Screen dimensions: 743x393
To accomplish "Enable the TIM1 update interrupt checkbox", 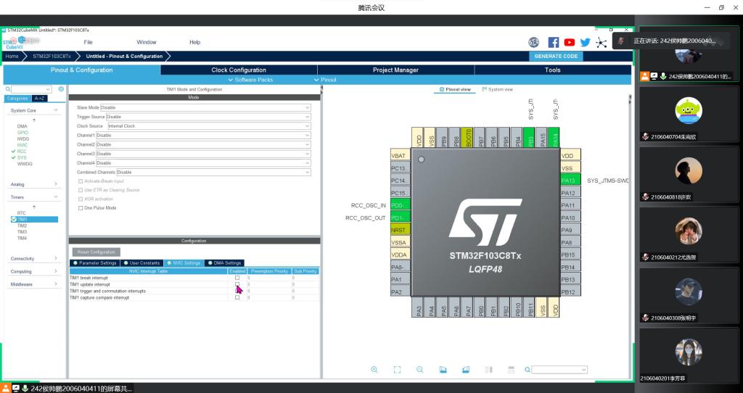I will [237, 284].
